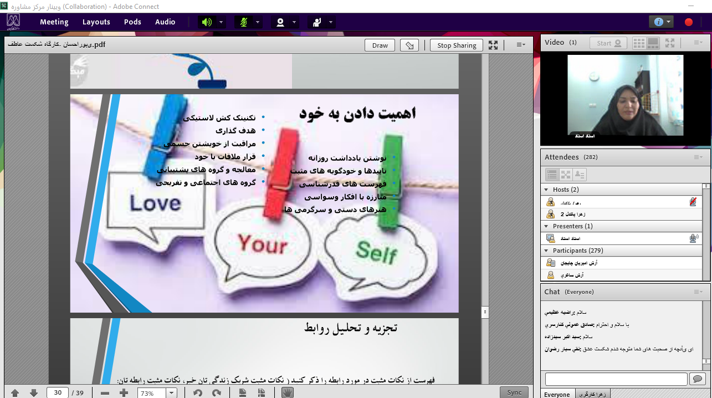
Task: Click the Stop Sharing button
Action: click(456, 45)
